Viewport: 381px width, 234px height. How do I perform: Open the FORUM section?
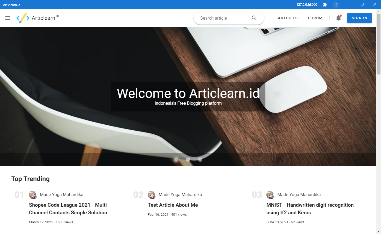315,18
